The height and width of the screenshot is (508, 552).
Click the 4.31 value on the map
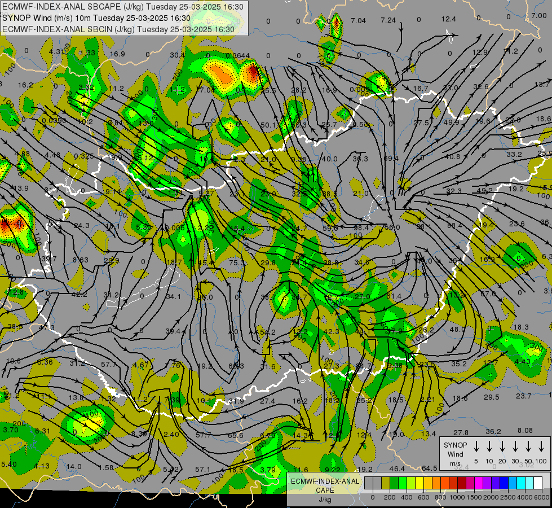point(56,51)
